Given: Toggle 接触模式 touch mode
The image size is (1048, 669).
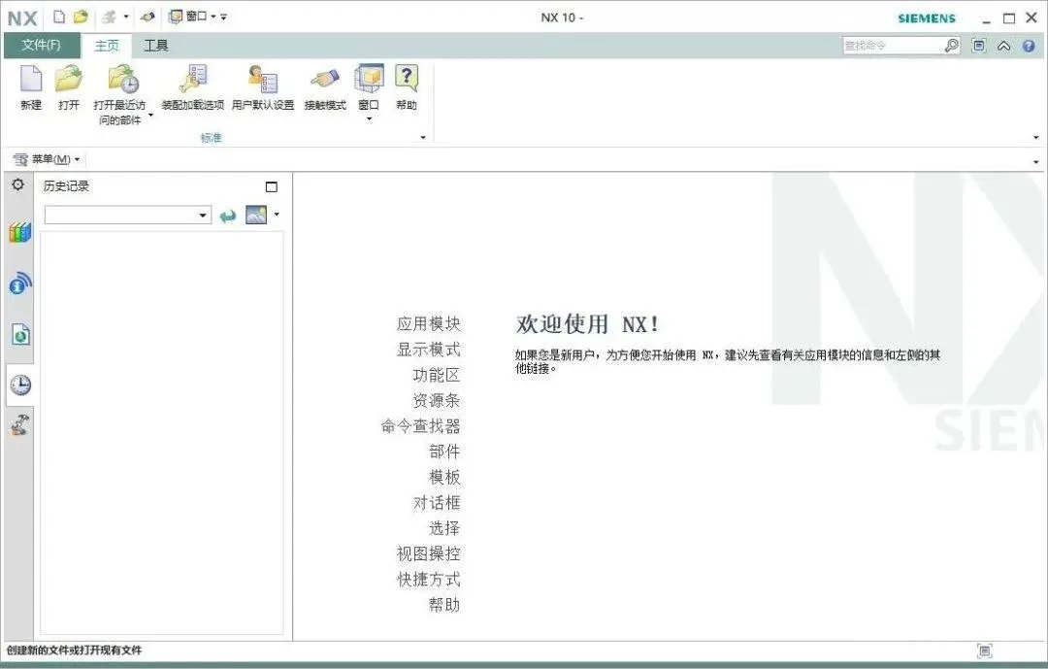Looking at the screenshot, I should click(325, 87).
